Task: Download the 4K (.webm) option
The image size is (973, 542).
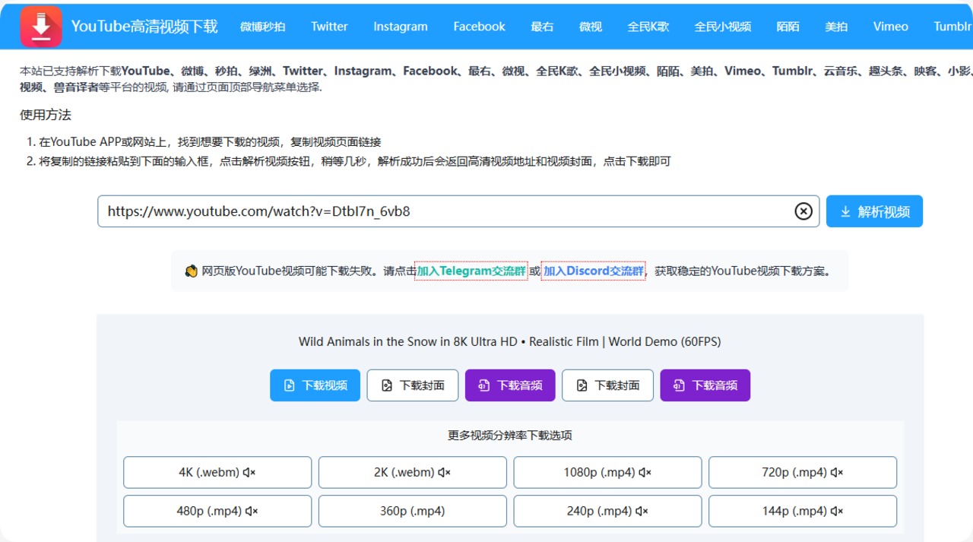Action: 217,472
